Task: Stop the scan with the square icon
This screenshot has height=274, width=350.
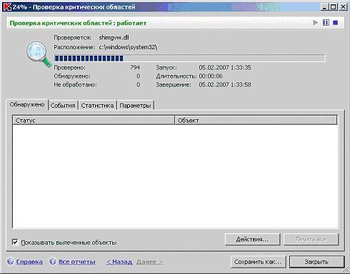Action: pyautogui.click(x=336, y=23)
